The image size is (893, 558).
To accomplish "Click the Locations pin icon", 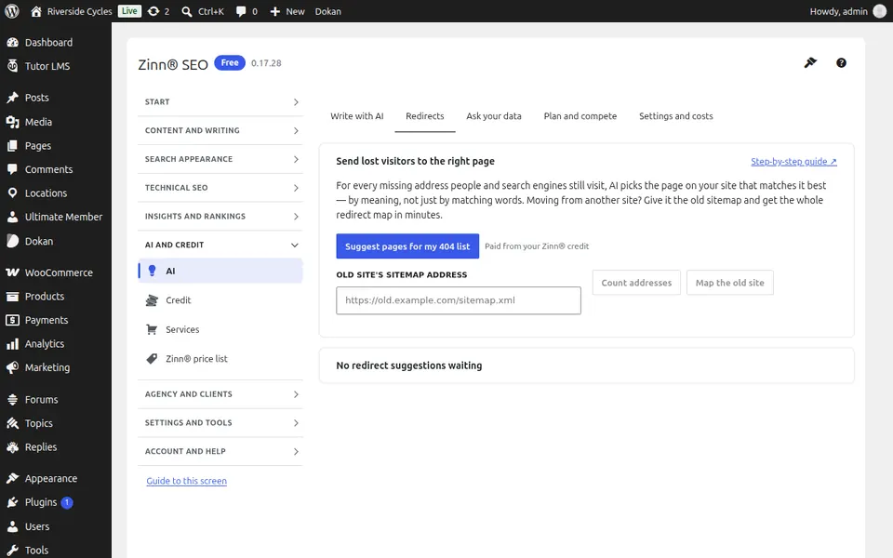I will tap(12, 193).
